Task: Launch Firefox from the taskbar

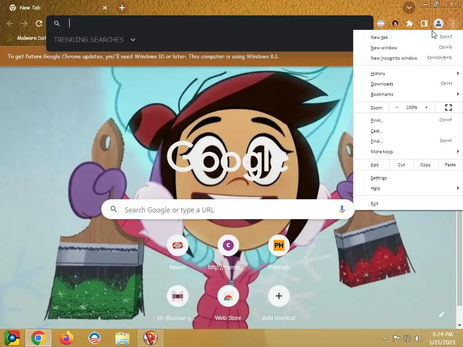Action: pyautogui.click(x=66, y=338)
